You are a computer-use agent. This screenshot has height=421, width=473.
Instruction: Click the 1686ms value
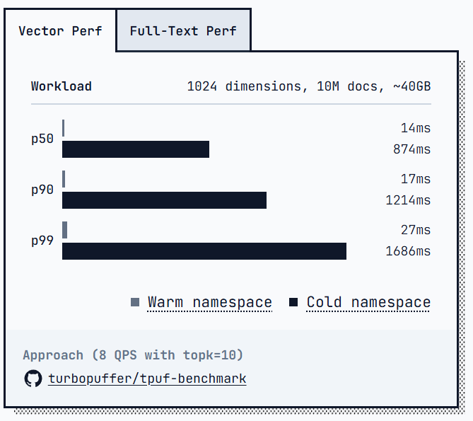[x=408, y=251]
